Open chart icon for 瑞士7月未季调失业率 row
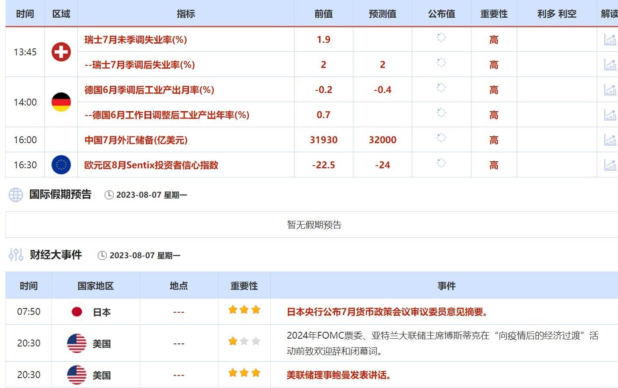Screen dimensions: 618x388 610,40
